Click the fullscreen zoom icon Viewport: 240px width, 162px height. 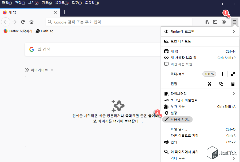[x=233, y=74]
